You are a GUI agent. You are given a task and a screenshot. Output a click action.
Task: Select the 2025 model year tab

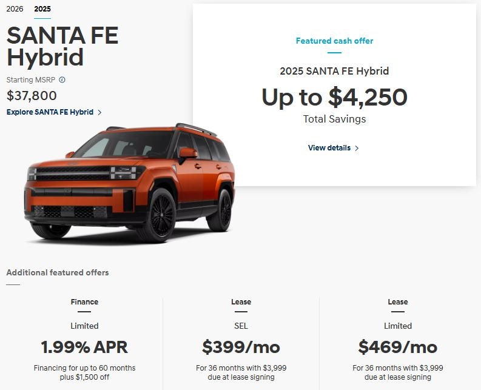coord(42,9)
